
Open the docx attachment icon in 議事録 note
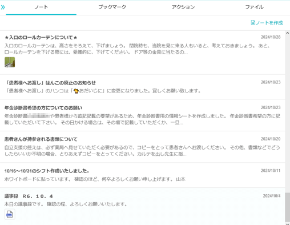coord(10,214)
